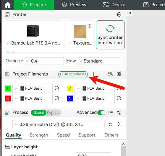
Task: Click filament 3 red color swatch
Action: (x=8, y=98)
